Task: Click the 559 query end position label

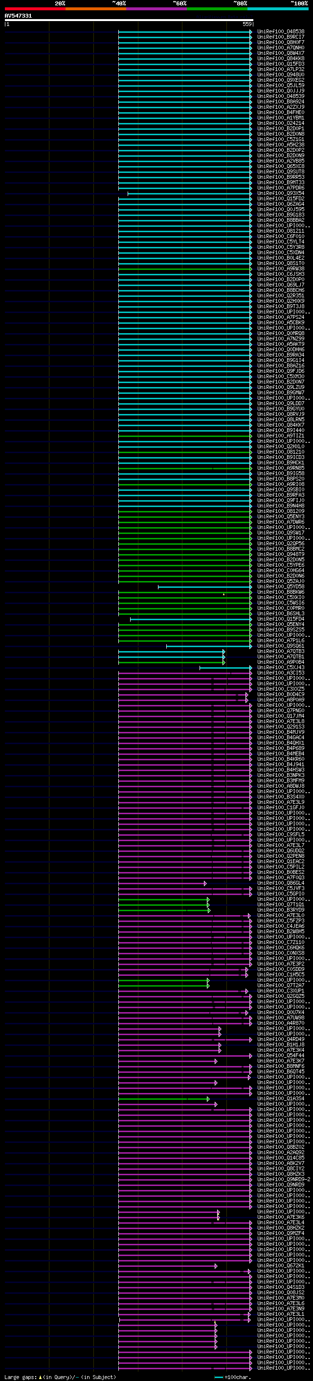Action: click(247, 24)
